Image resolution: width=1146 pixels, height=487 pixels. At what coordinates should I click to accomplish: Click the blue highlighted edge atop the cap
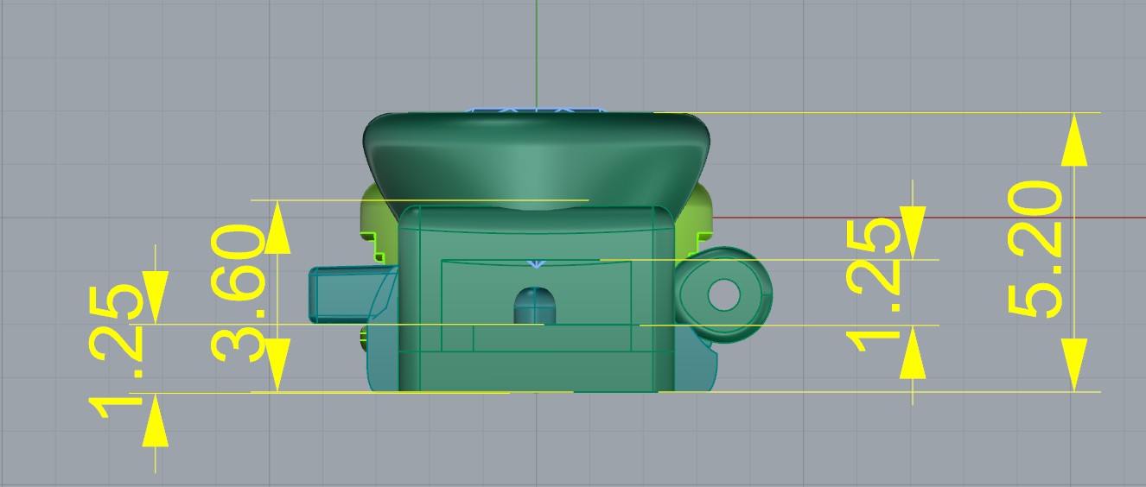tap(536, 111)
